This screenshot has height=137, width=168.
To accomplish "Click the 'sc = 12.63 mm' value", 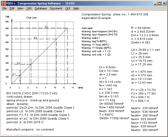I will (142, 83).
